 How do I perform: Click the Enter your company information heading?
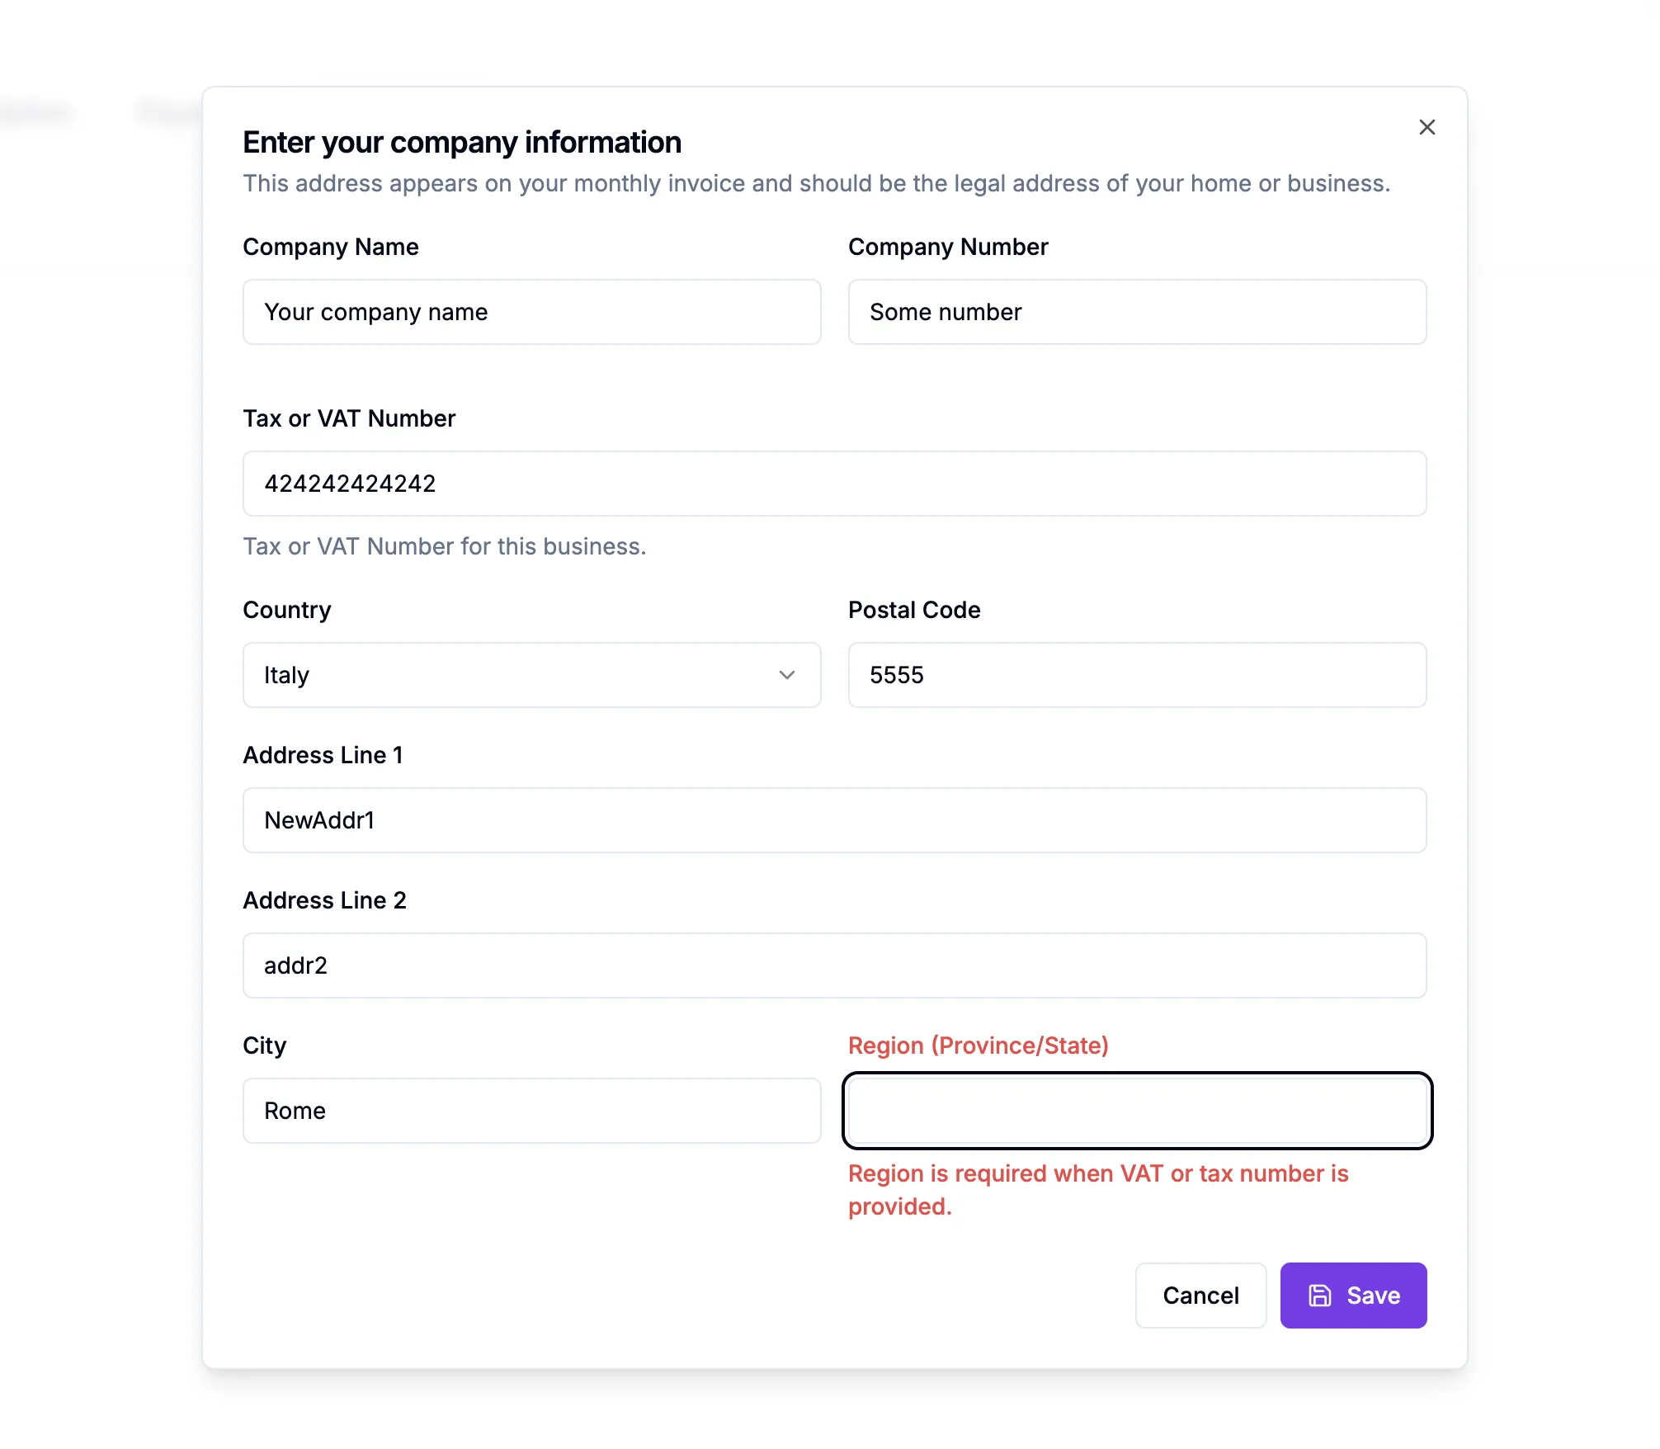(462, 141)
